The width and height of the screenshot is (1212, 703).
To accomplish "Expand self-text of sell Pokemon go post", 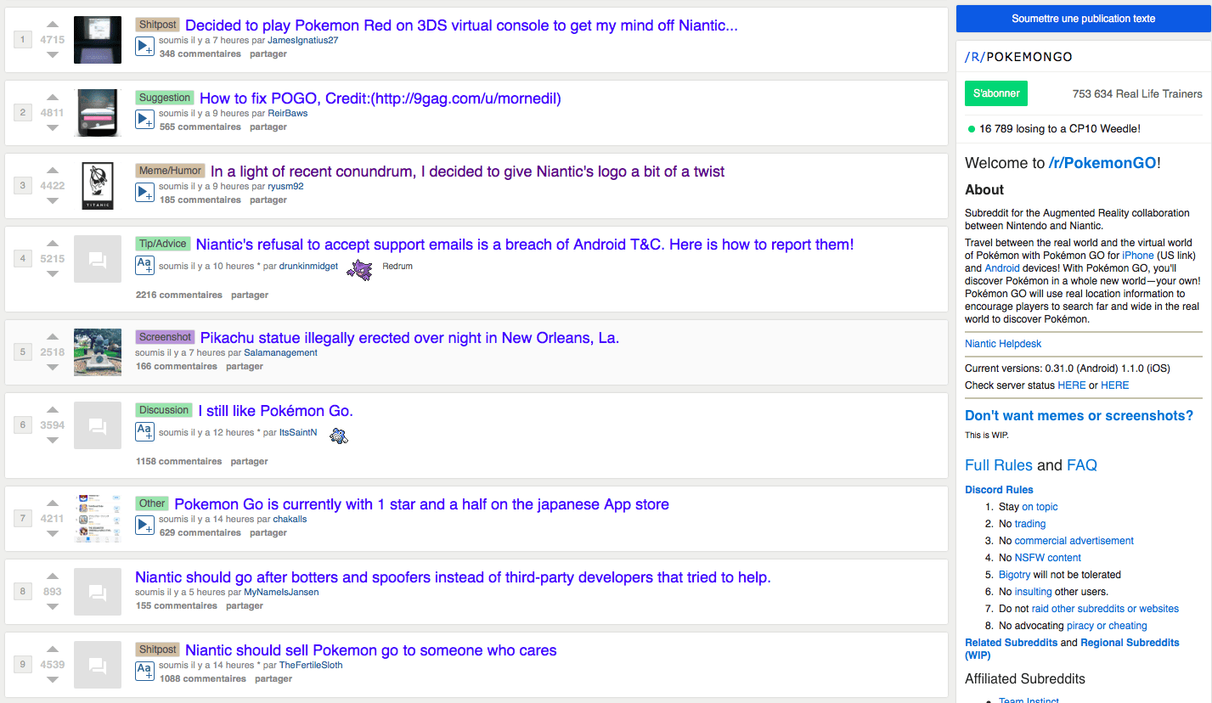I will [144, 671].
